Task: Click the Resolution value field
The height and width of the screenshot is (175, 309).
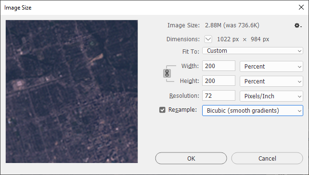Action: (x=219, y=96)
